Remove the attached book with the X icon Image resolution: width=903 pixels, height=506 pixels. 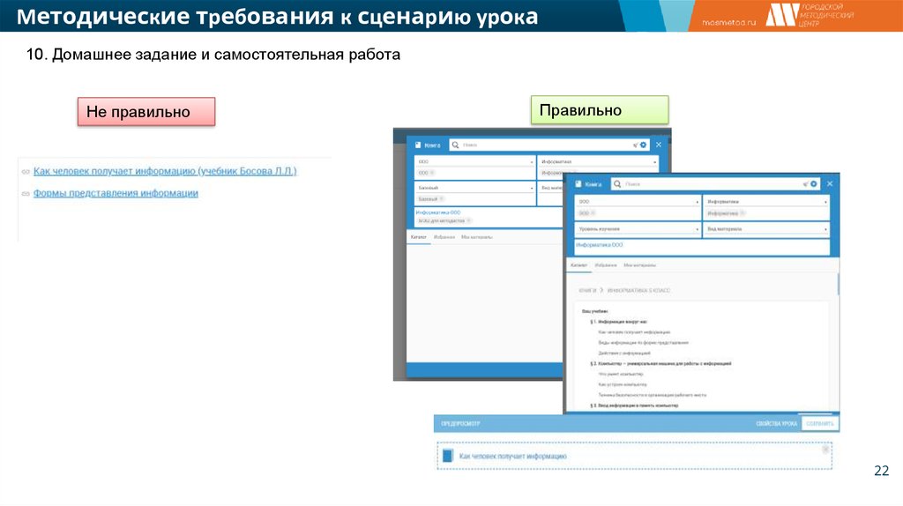(x=825, y=449)
